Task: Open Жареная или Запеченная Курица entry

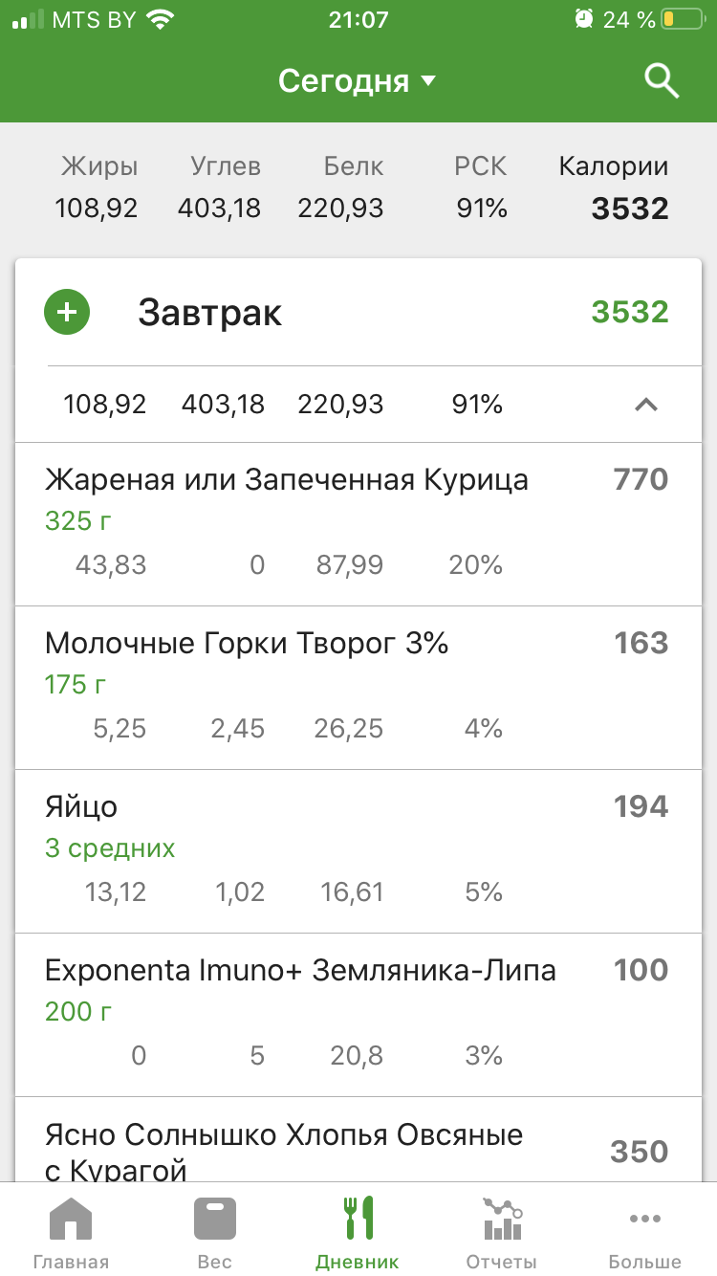Action: tap(287, 479)
